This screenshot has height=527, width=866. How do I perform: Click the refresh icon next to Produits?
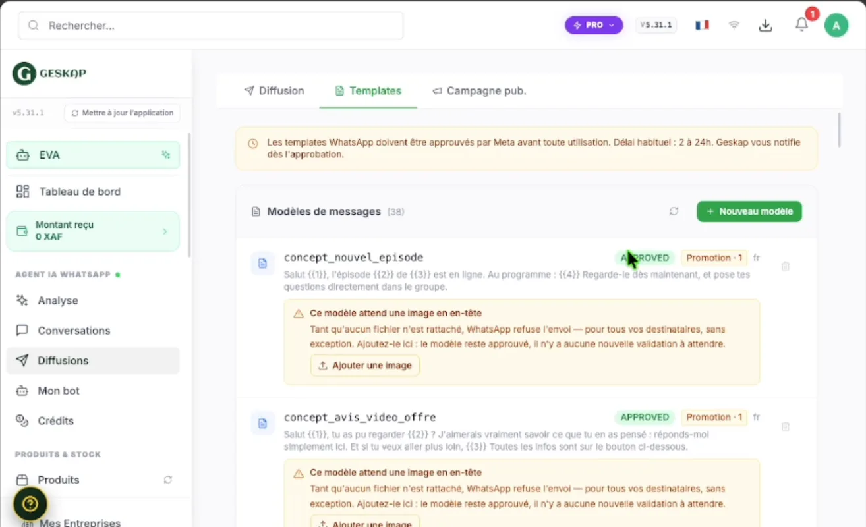168,480
